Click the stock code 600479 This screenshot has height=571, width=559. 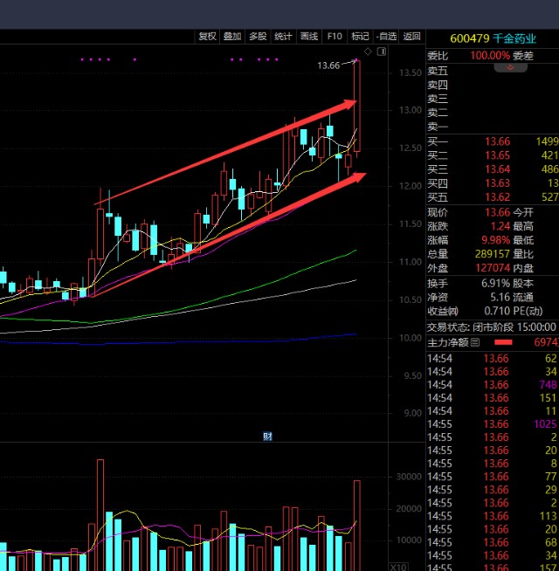(x=468, y=38)
